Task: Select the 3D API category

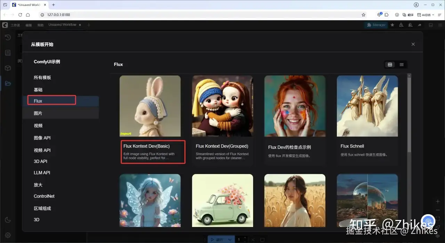Action: (60, 161)
